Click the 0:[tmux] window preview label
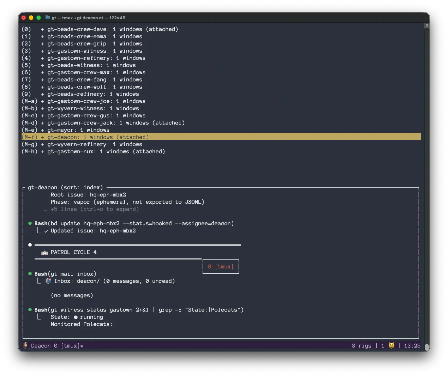The height and width of the screenshot is (376, 448). [x=221, y=267]
